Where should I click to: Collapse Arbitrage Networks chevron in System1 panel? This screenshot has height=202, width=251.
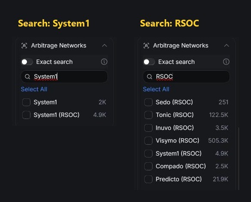pyautogui.click(x=105, y=46)
